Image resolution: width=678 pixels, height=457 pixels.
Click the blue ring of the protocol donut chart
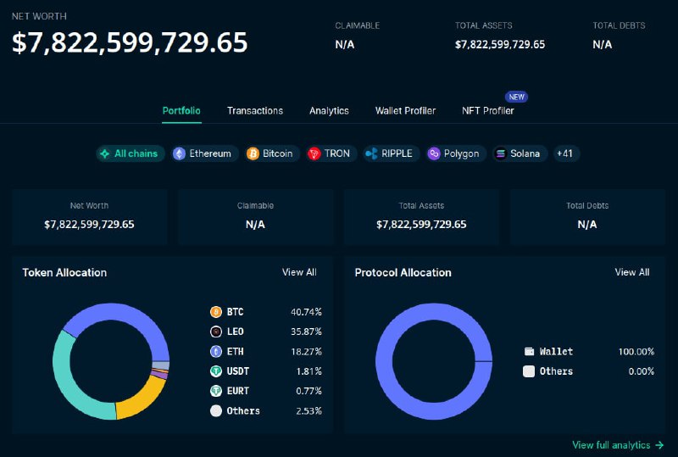click(384, 361)
